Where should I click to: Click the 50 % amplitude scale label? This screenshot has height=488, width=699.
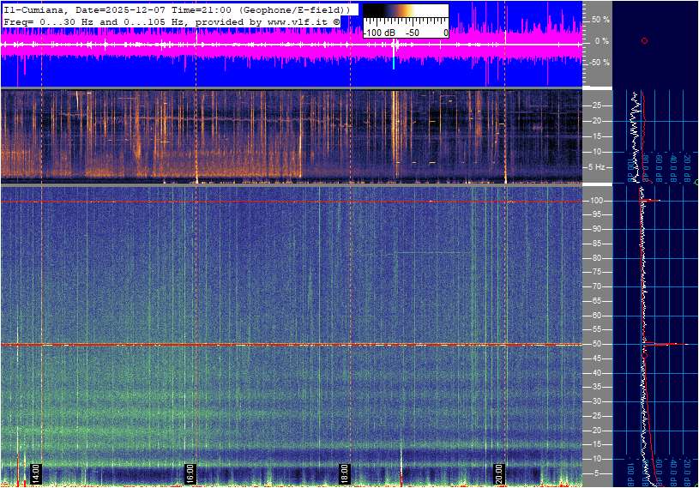601,19
